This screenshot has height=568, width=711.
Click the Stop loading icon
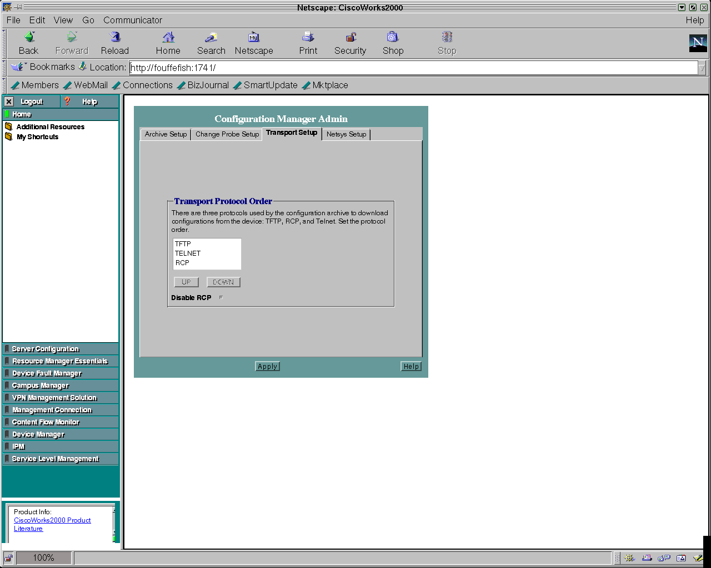[x=447, y=37]
